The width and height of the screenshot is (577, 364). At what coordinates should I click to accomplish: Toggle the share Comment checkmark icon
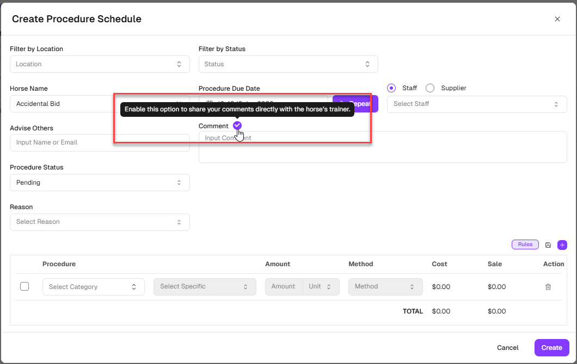click(237, 125)
